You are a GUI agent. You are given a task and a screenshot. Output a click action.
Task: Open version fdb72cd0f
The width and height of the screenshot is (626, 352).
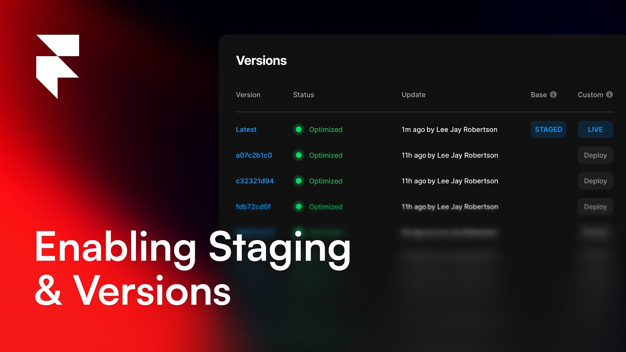(253, 207)
